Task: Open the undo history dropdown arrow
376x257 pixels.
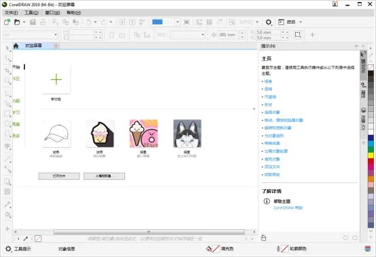Action: [95, 22]
